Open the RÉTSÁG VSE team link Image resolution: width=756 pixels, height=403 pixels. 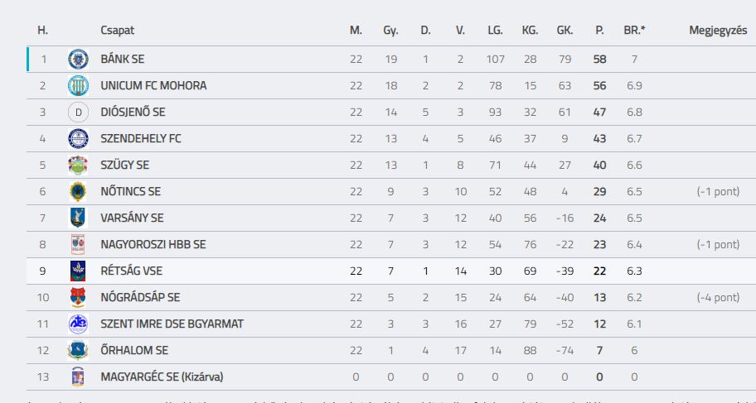coord(131,271)
